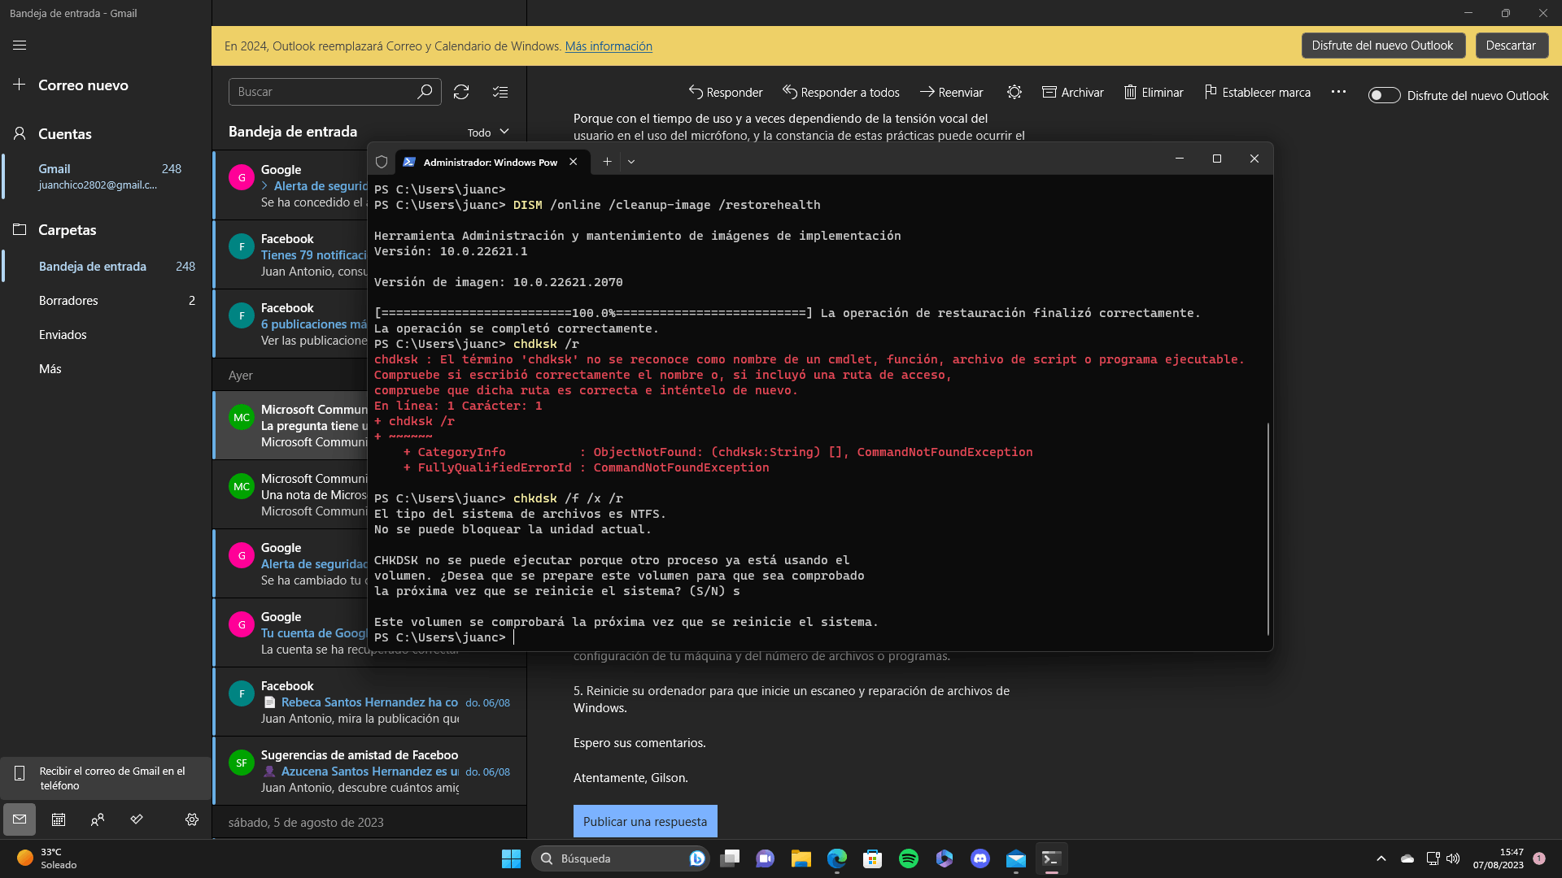
Task: Click the search magnifier icon
Action: (424, 92)
